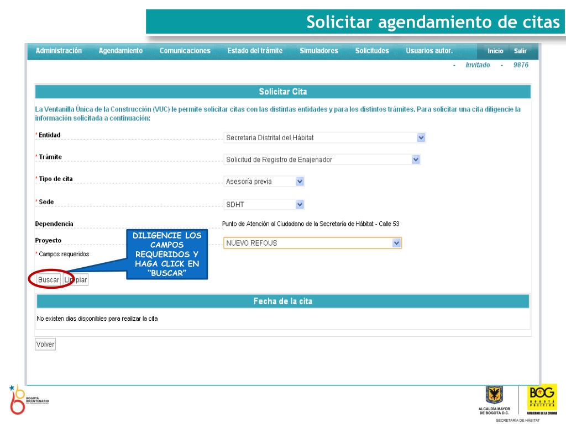
Task: Click the Sede field label
Action: click(x=46, y=202)
